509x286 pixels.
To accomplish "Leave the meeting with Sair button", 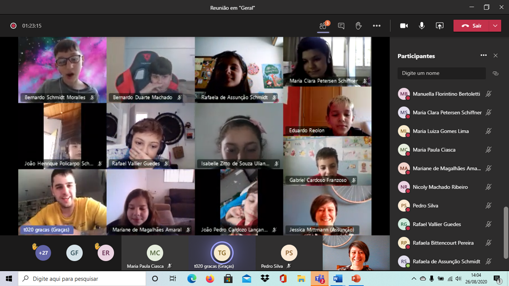I will pyautogui.click(x=471, y=26).
